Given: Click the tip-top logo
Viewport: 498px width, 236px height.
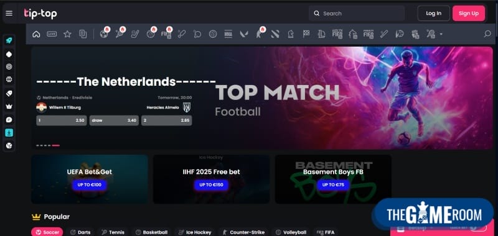Looking at the screenshot, I should 40,13.
